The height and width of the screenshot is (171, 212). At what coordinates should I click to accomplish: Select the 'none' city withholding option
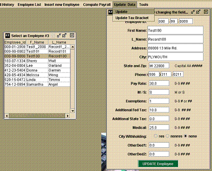point(185,136)
